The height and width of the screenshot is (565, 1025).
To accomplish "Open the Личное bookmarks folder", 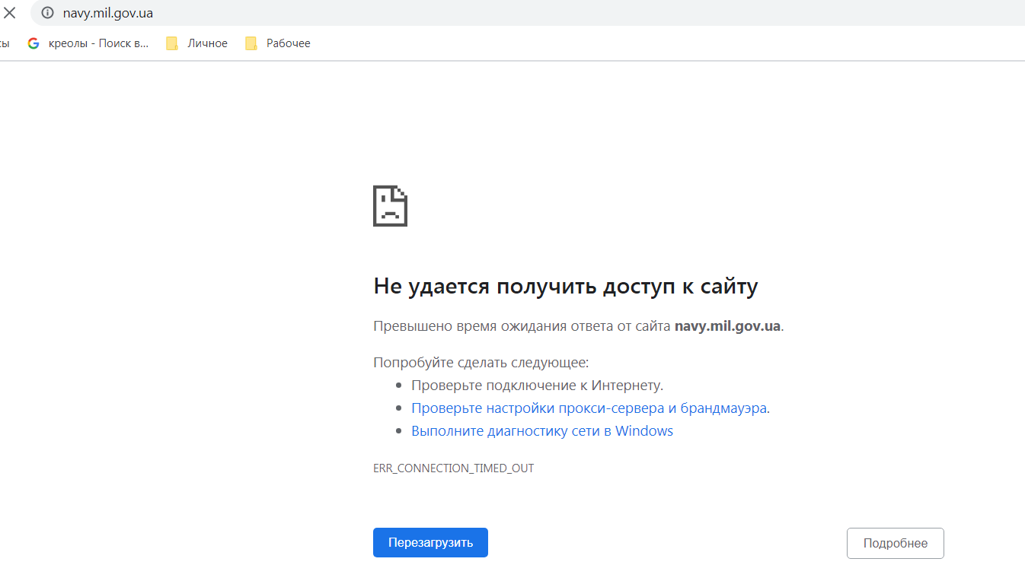I will [x=206, y=43].
